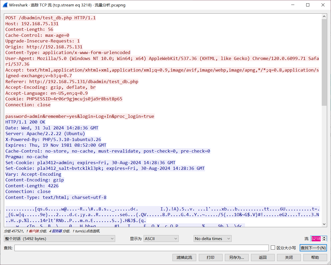The image size is (331, 265).
Task: Click the Host: 192.168.75.131 line
Action: click(x=32, y=24)
